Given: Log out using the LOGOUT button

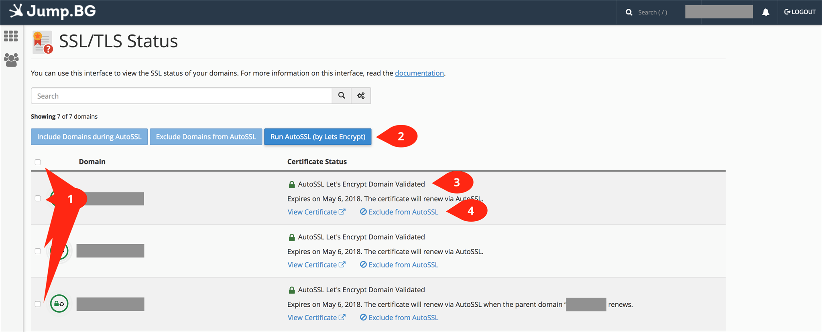Looking at the screenshot, I should pos(800,12).
